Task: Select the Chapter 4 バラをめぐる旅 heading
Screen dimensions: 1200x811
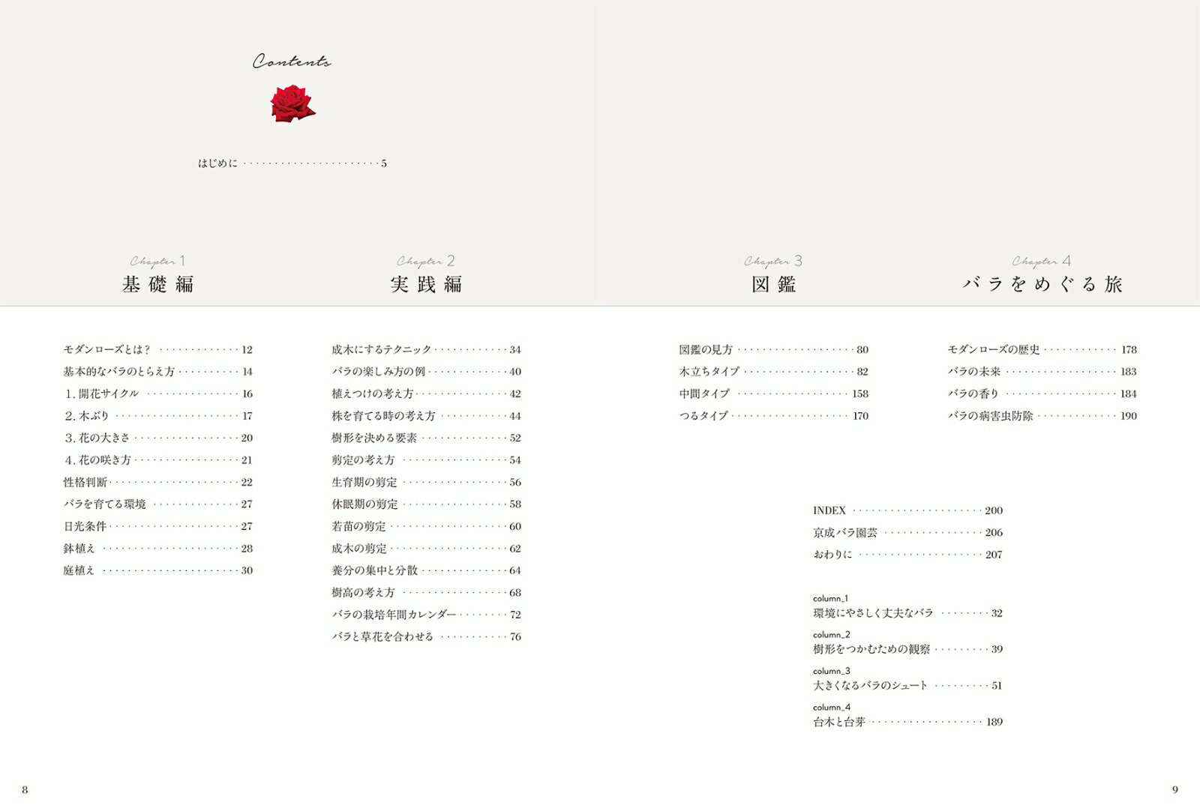Action: [x=1042, y=284]
